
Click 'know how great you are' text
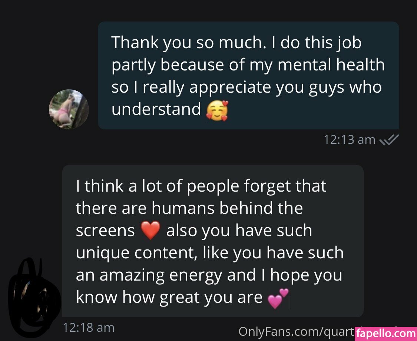tap(169, 297)
